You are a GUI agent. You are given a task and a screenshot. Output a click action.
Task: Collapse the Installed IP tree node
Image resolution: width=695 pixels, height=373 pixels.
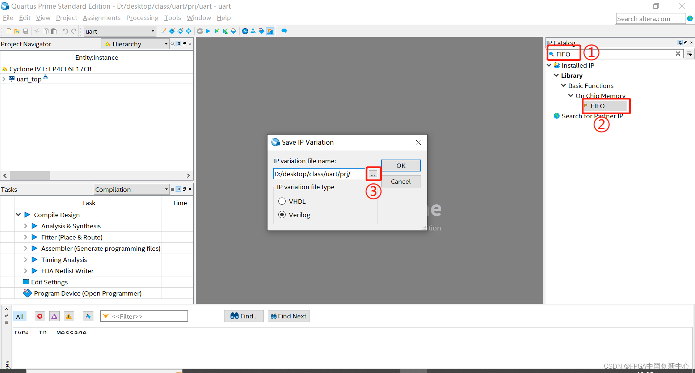549,65
